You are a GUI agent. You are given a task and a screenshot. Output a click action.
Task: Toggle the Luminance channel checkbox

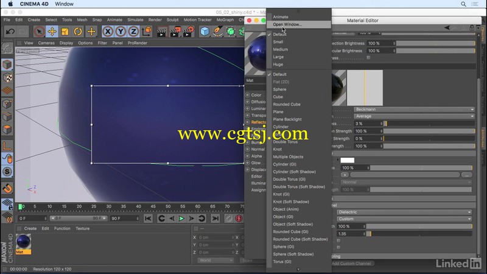pos(248,109)
